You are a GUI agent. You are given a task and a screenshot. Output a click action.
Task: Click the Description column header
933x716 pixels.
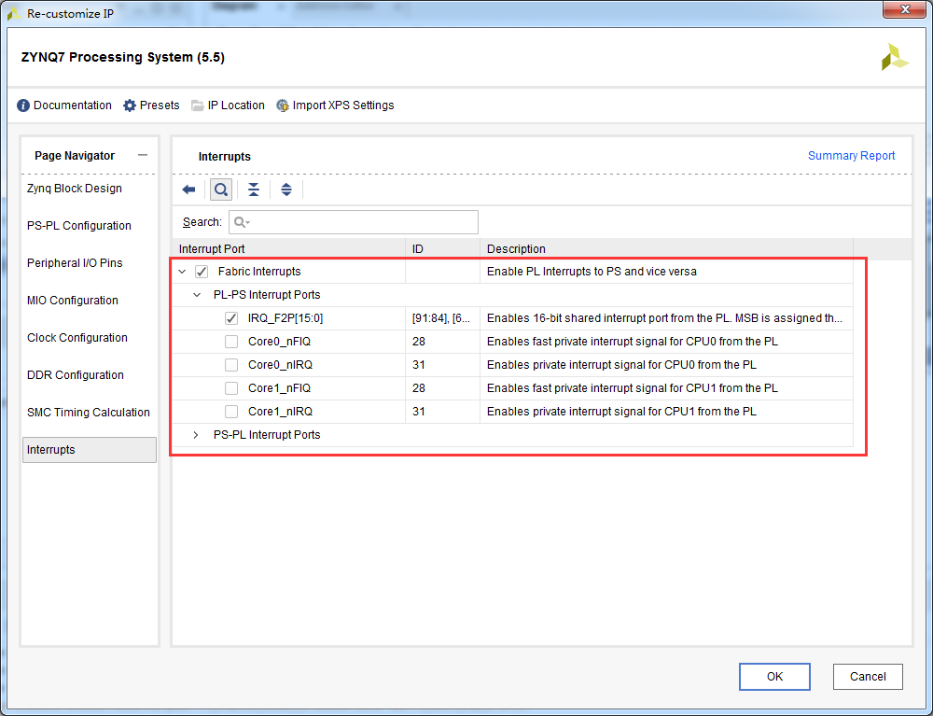(x=666, y=249)
